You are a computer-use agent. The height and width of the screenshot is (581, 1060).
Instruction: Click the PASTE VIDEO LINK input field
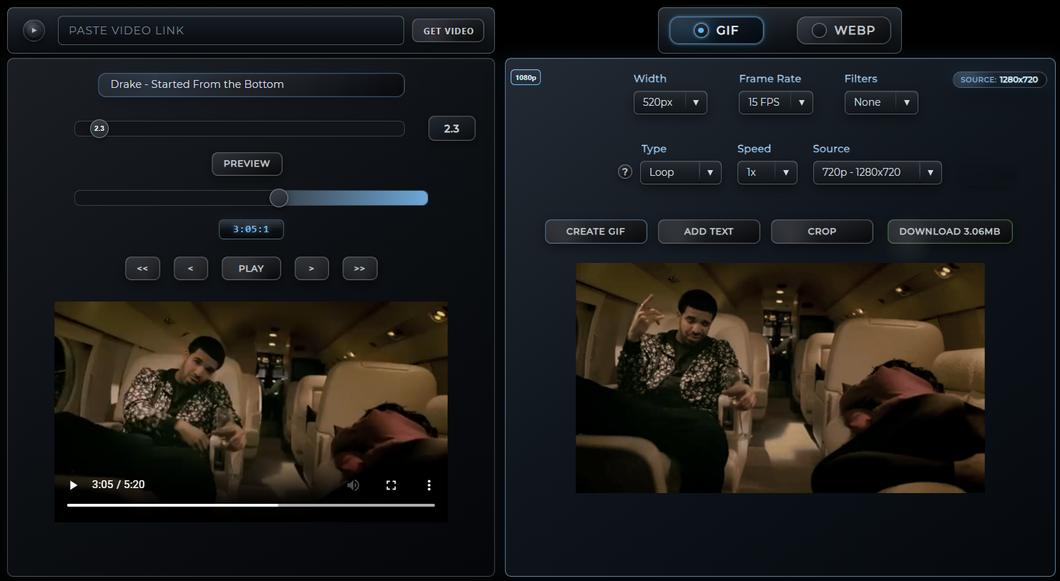(231, 31)
